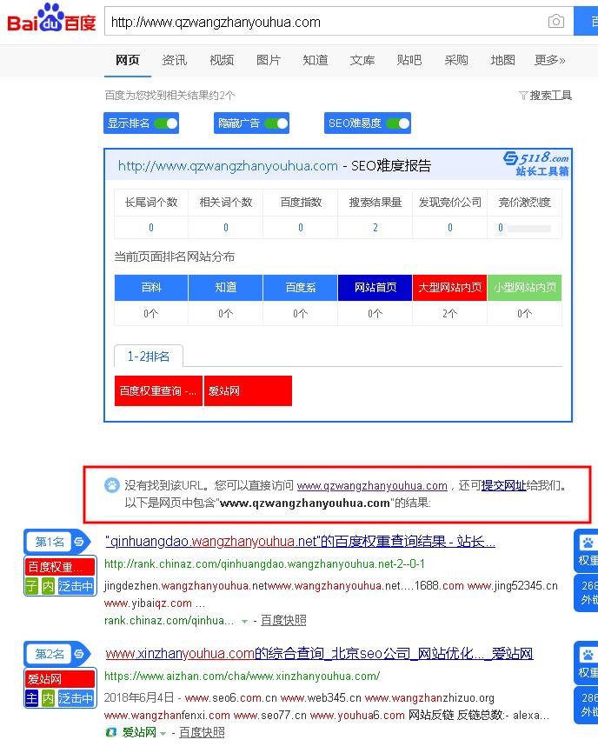Click the 搜索结果量 value 2

(x=375, y=228)
